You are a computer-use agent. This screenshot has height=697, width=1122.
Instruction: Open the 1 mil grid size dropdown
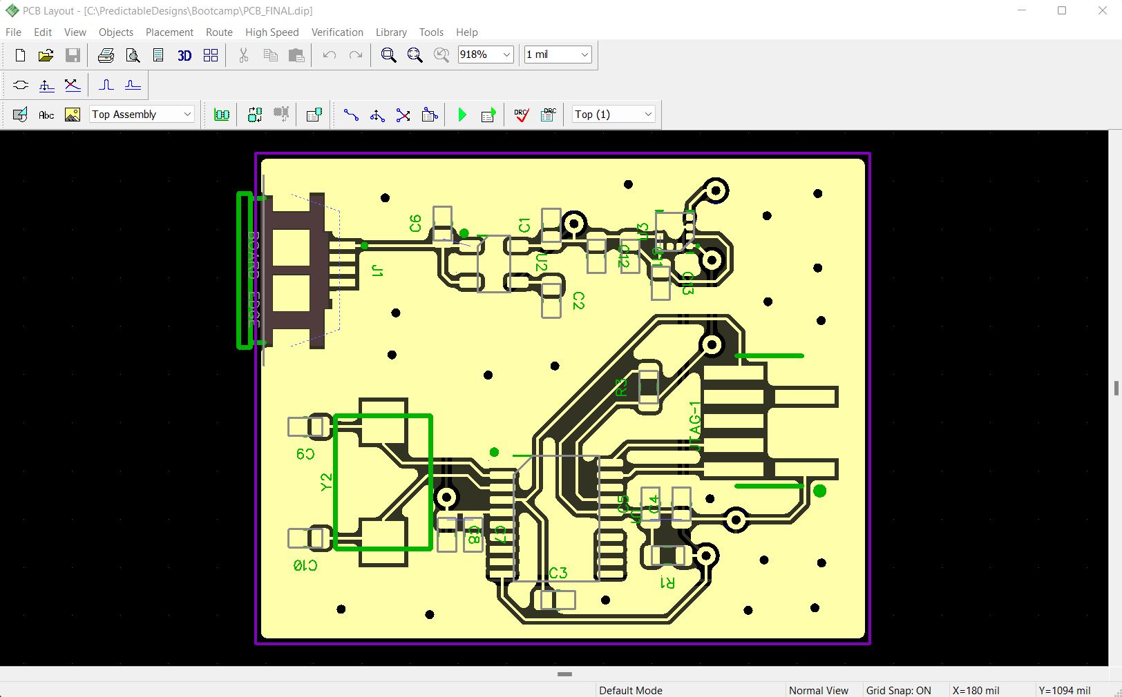pos(584,55)
